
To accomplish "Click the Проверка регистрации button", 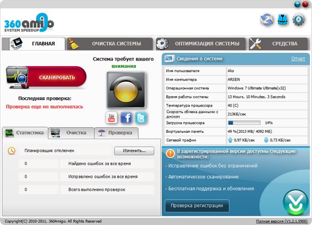I will coord(197,206).
